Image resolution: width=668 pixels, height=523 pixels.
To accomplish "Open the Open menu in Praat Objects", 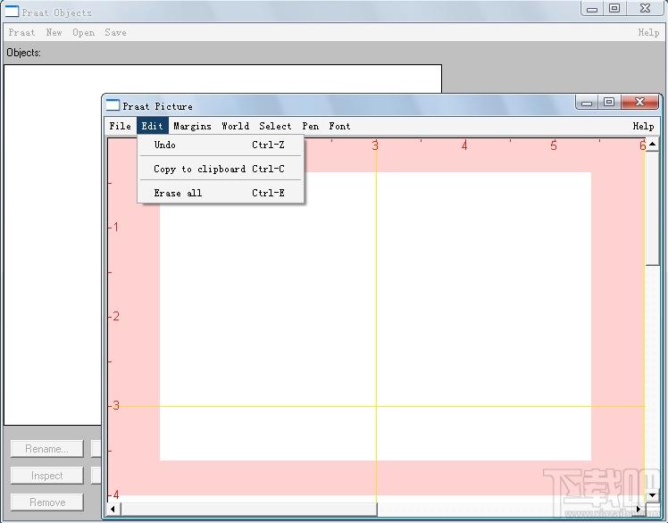I will [84, 32].
